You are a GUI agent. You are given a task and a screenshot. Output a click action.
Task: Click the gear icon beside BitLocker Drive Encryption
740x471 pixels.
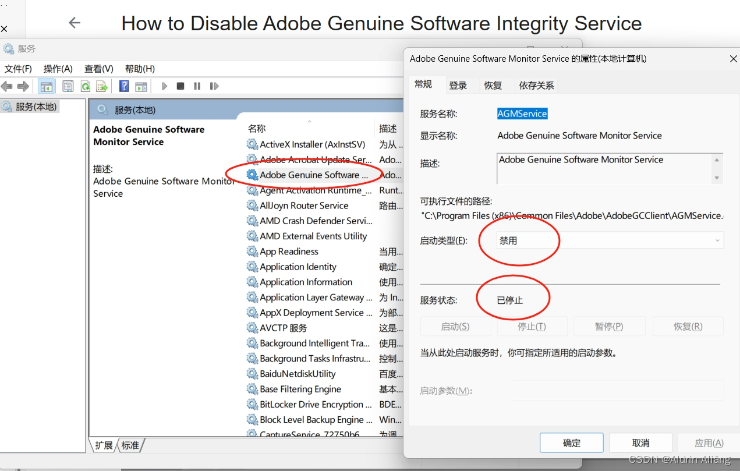point(252,404)
